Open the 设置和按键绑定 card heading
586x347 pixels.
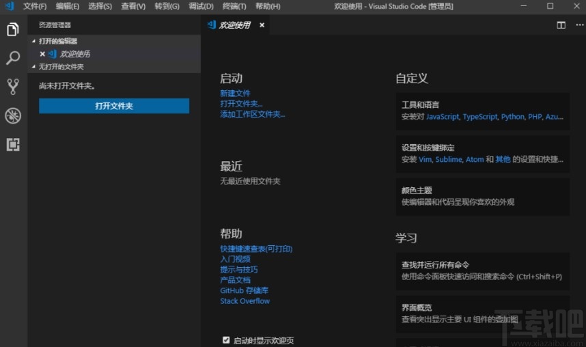coord(428,148)
